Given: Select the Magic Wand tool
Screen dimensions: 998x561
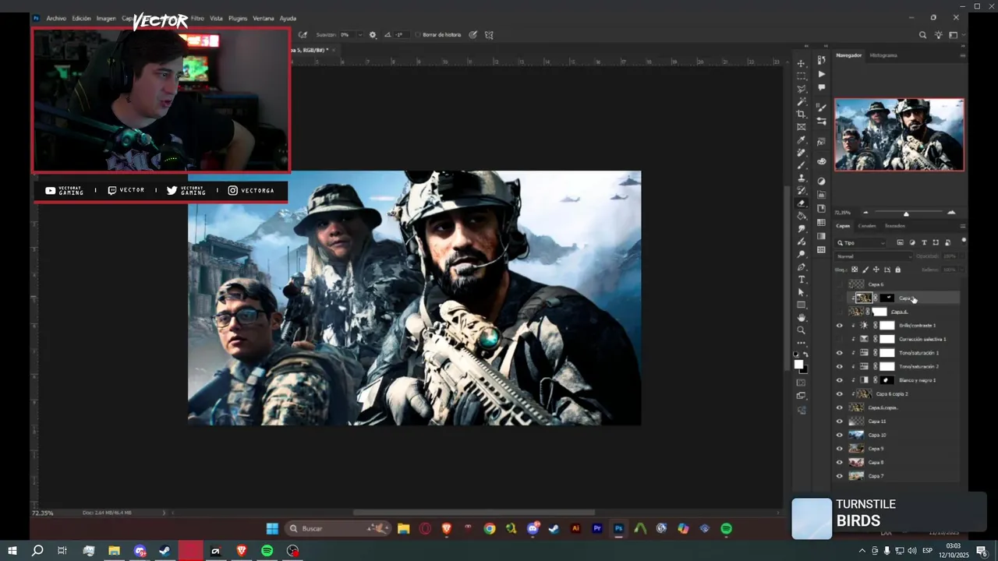Looking at the screenshot, I should coord(801,101).
